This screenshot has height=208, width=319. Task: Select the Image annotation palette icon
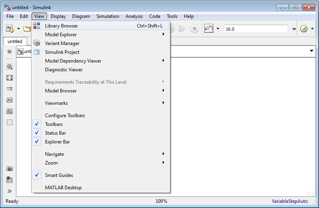pos(10,111)
